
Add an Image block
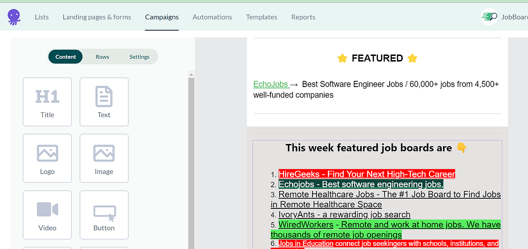click(104, 158)
